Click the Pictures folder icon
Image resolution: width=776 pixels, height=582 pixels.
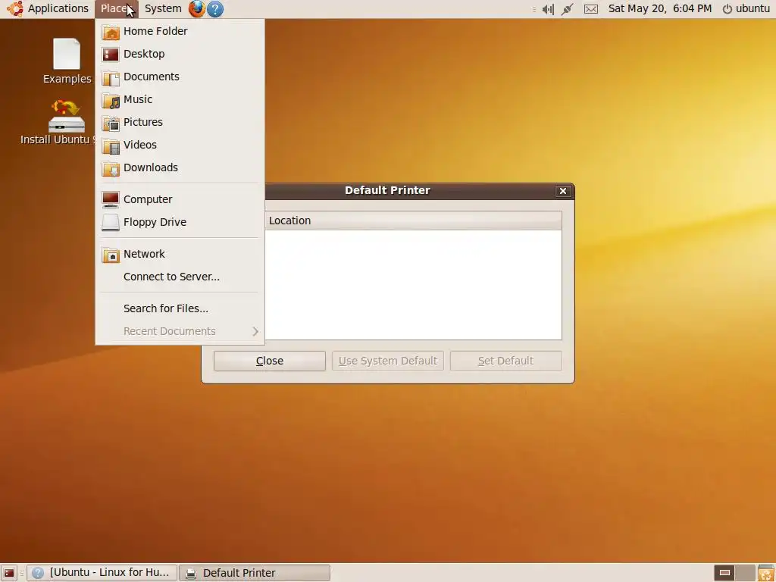[111, 123]
